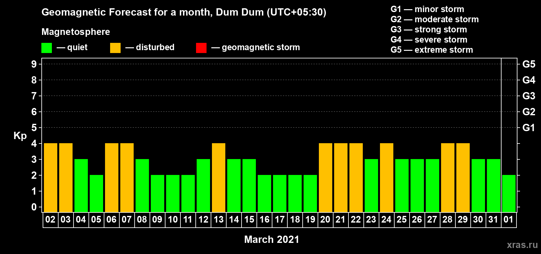Click the orange bar for March 28
Screen dimensions: 541x254
coord(448,177)
